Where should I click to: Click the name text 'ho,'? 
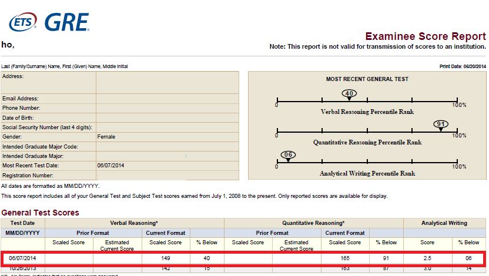pos(8,45)
